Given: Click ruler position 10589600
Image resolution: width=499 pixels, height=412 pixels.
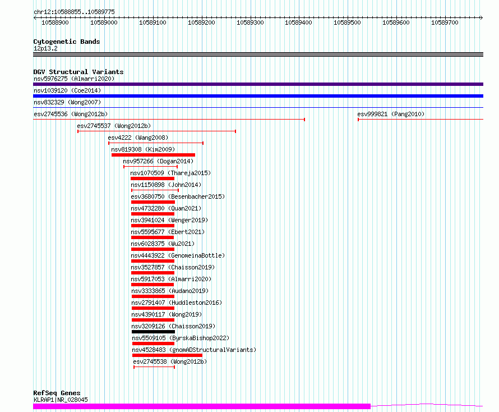Looking at the screenshot, I should (396, 22).
